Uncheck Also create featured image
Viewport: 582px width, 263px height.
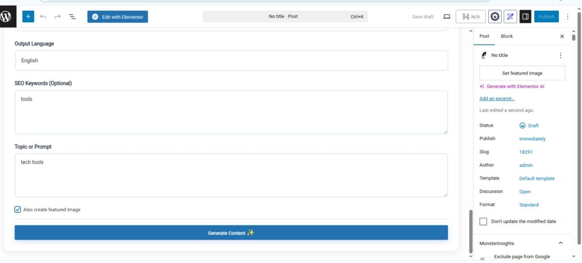(18, 210)
